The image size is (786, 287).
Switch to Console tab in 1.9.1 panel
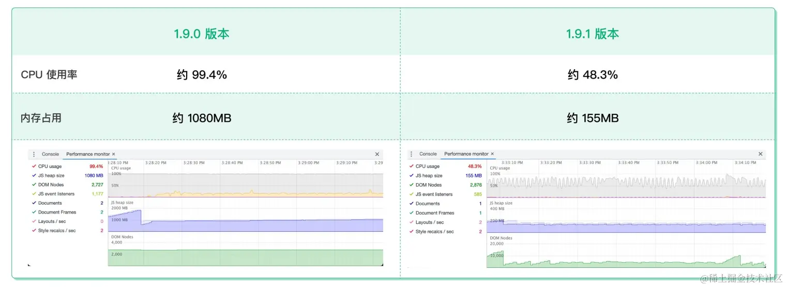pyautogui.click(x=428, y=154)
